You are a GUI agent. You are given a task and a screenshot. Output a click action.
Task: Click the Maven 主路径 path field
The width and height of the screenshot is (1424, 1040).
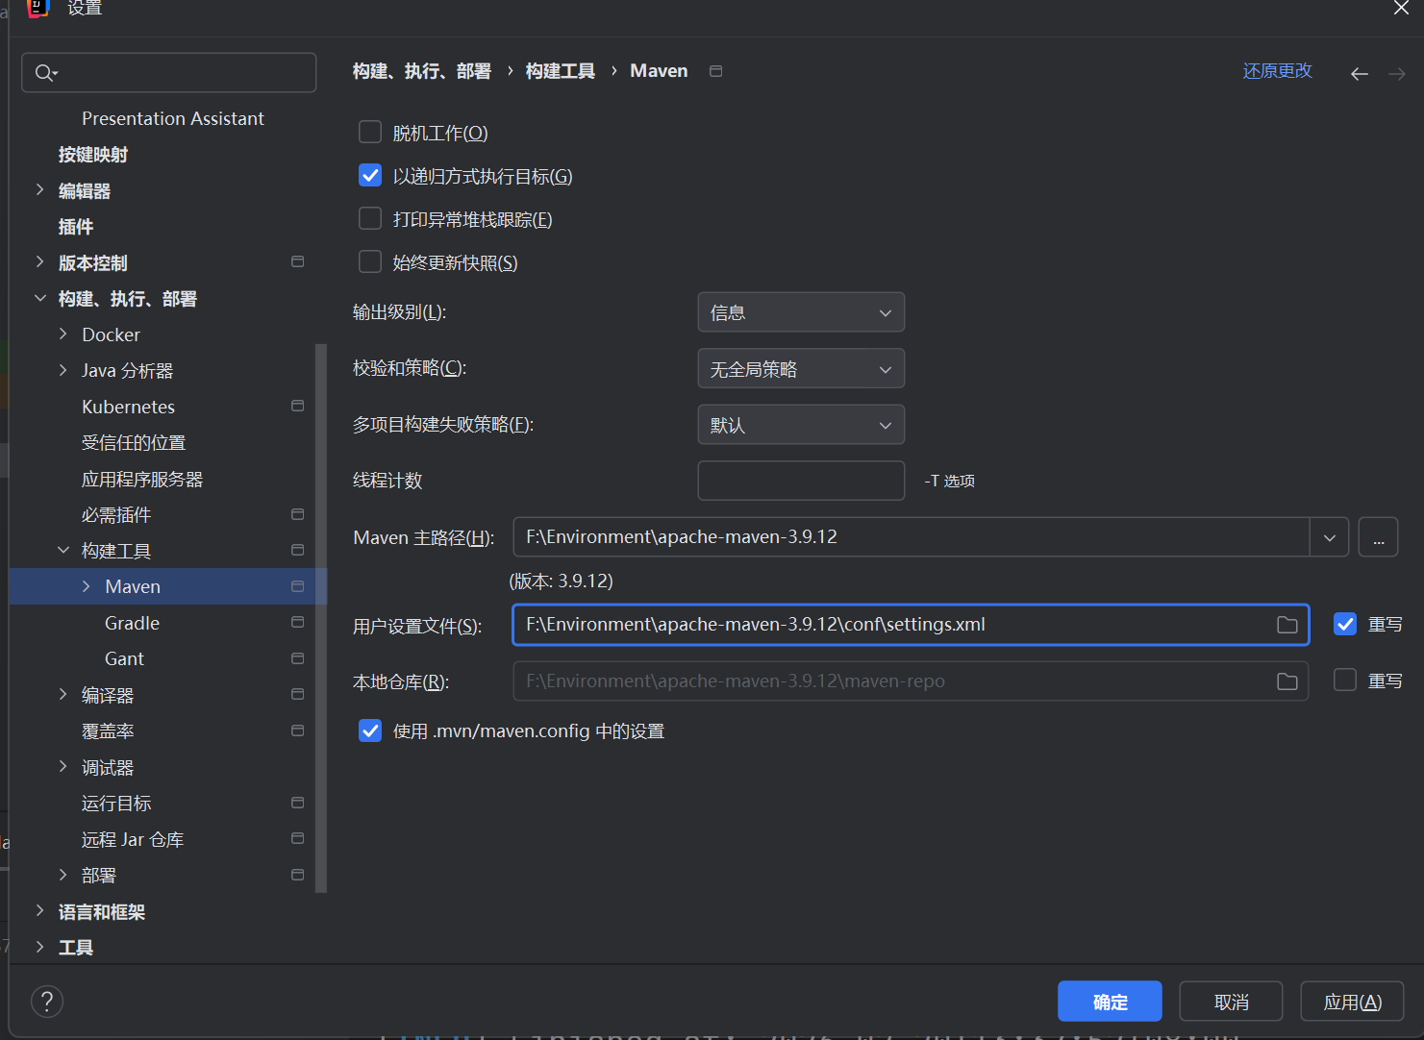pos(912,537)
